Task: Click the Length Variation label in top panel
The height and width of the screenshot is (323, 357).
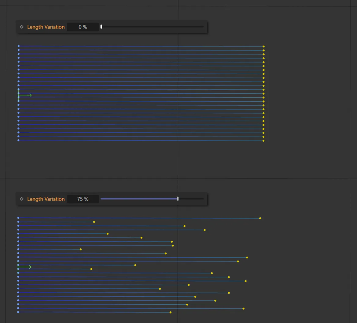Action: 46,27
